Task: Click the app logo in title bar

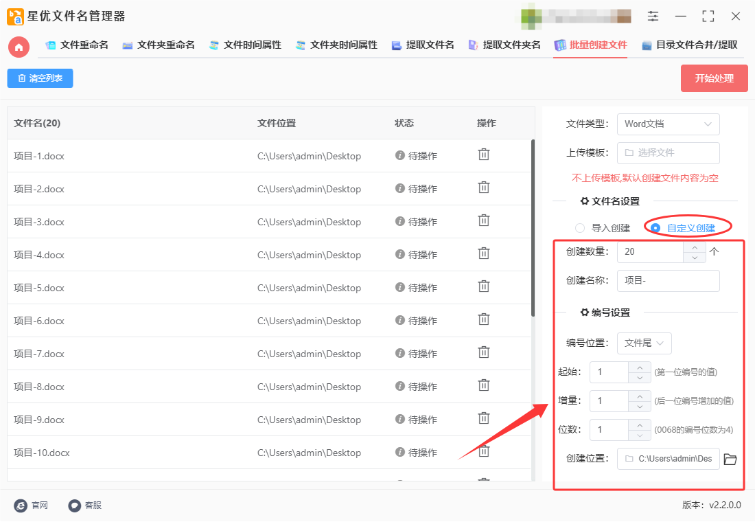Action: pos(15,16)
